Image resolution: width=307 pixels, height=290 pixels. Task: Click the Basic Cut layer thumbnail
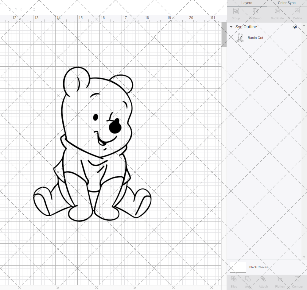[x=240, y=37]
